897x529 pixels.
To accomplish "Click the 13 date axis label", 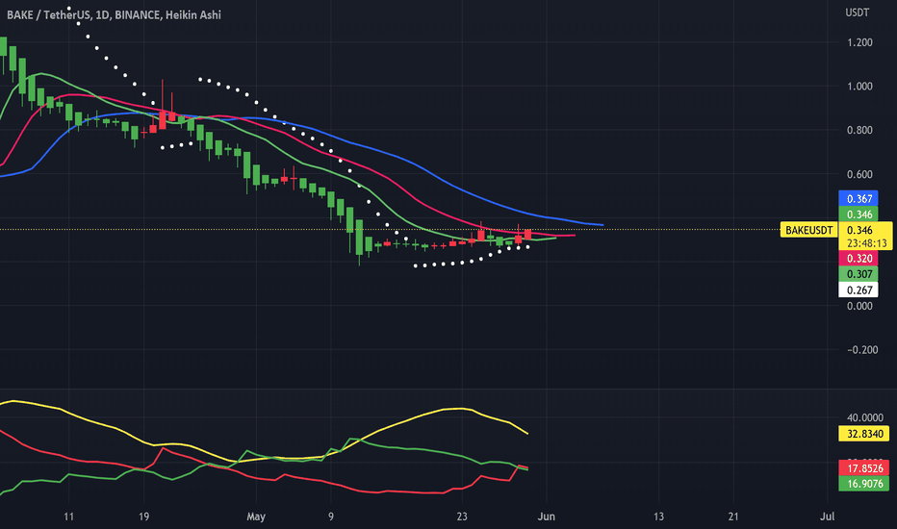I will 658,516.
